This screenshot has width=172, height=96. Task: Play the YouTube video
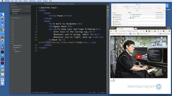[139, 57]
